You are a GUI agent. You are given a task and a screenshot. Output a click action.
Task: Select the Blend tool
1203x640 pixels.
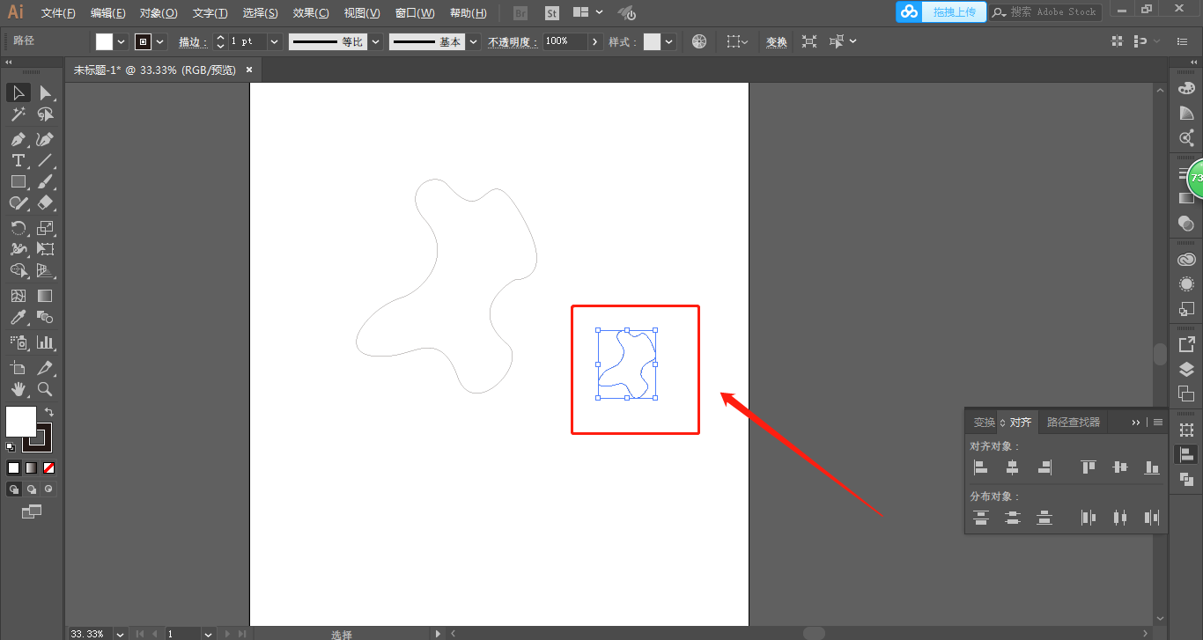[46, 317]
